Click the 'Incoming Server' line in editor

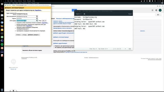(89, 22)
